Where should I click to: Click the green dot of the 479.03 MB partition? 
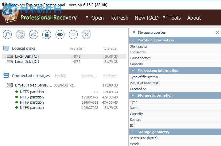point(17,97)
